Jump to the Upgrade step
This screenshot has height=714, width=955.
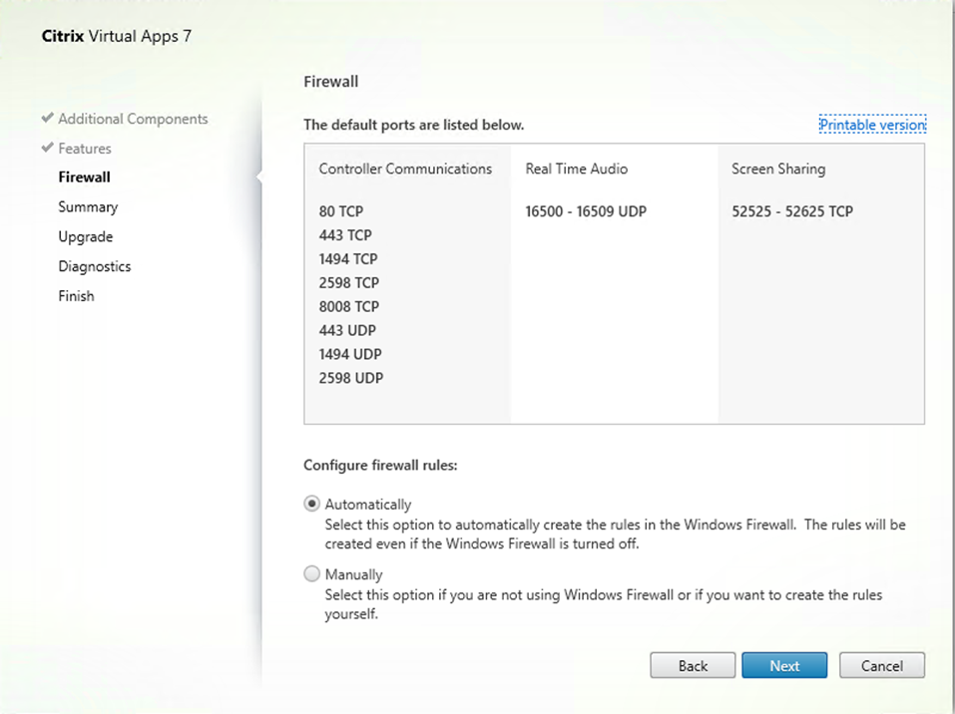click(85, 237)
